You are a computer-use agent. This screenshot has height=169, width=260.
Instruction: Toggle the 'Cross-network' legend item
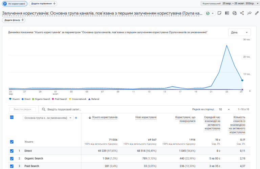[78, 99]
